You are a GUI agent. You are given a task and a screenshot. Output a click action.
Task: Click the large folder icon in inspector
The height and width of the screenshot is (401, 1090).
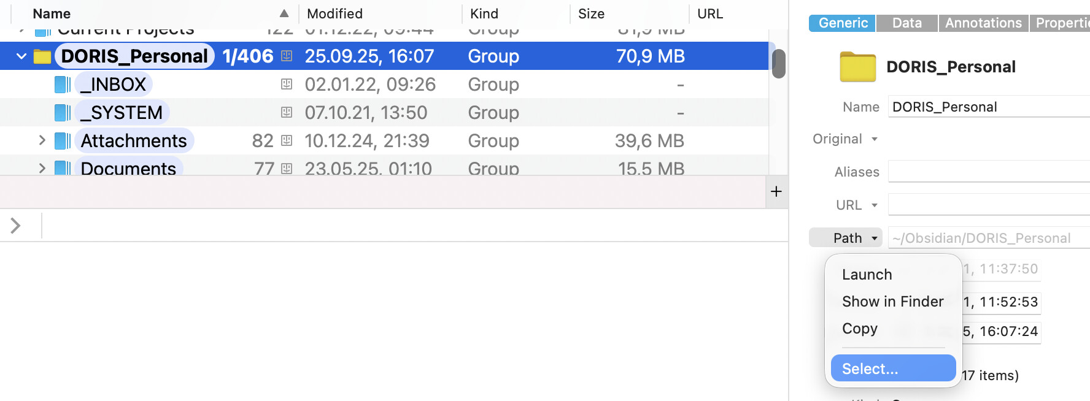click(857, 67)
